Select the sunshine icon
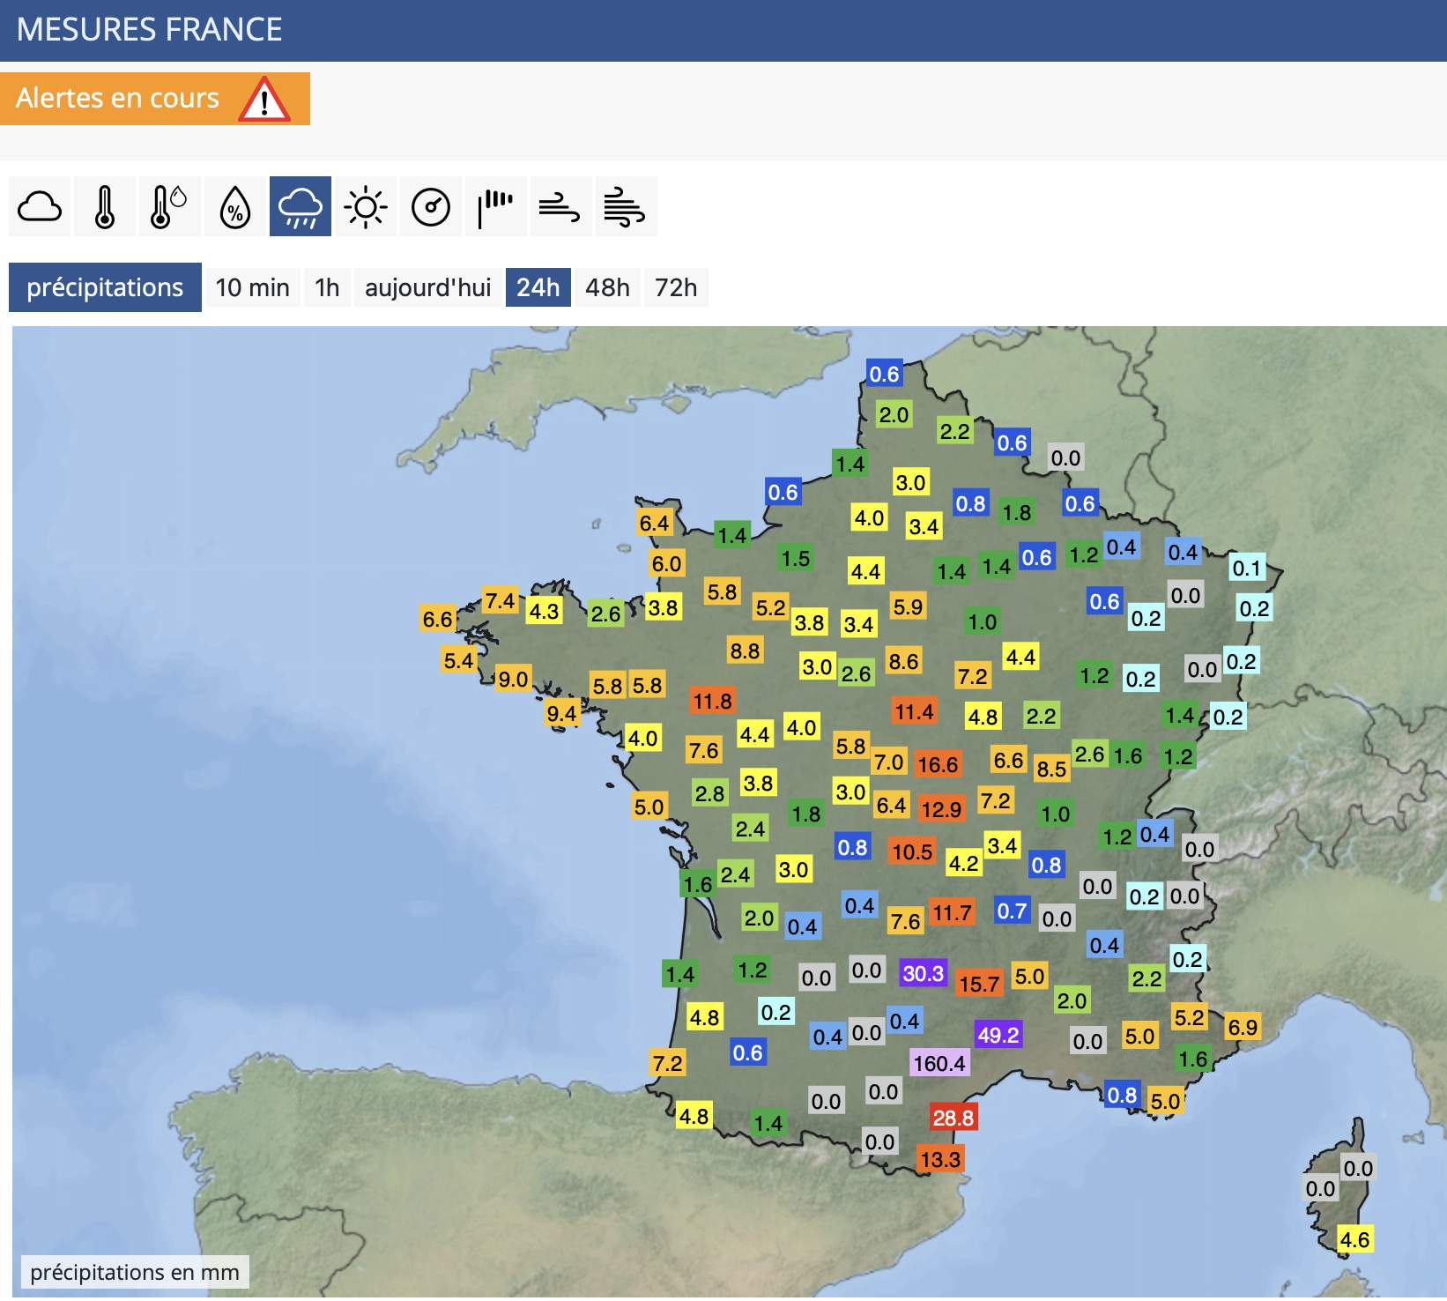Screen dimensions: 1447x1301 coord(366,207)
